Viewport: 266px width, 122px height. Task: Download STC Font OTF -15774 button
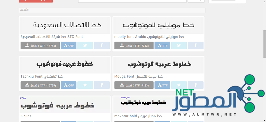[x=40, y=45]
